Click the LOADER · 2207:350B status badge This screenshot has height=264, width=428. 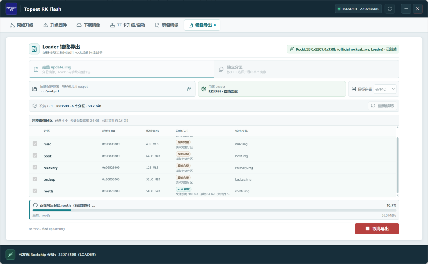358,9
